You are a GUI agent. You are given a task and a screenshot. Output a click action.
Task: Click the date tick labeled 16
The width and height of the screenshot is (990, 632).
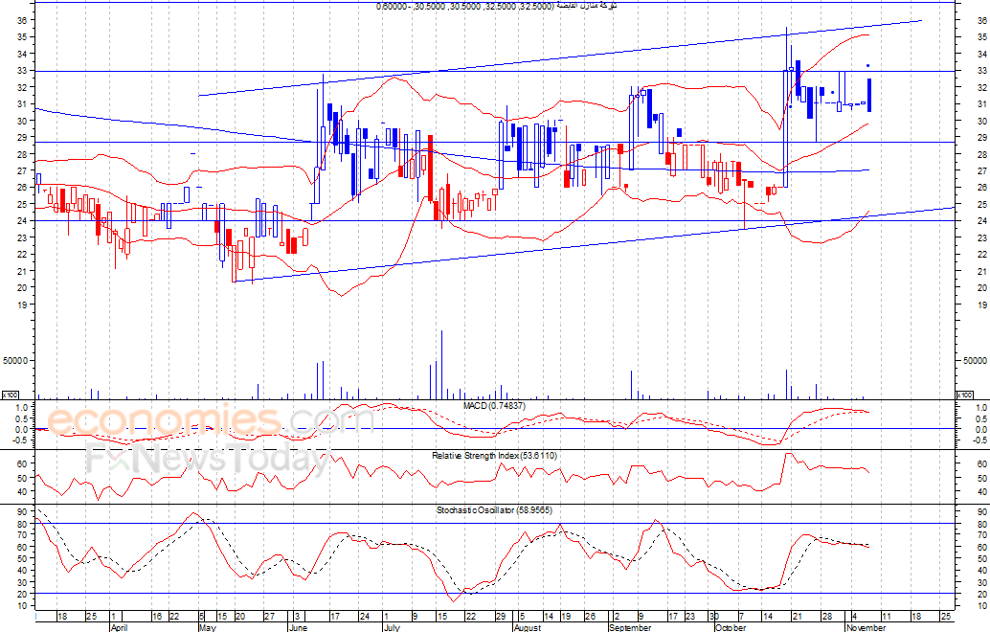(x=157, y=617)
